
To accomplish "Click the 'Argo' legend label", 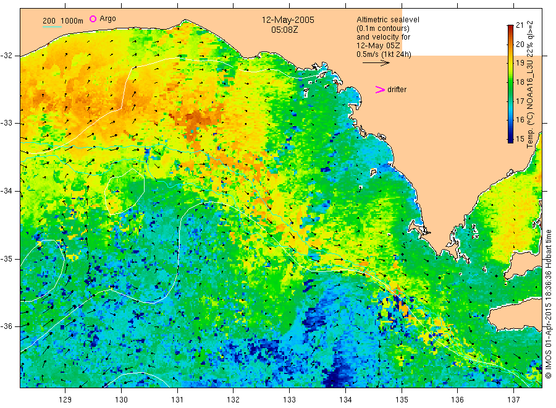I will point(107,19).
